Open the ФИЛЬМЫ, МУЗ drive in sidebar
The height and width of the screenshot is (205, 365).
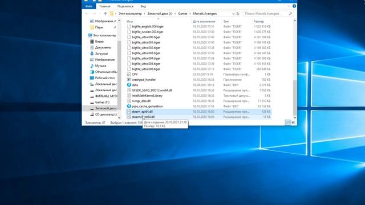pos(106,96)
